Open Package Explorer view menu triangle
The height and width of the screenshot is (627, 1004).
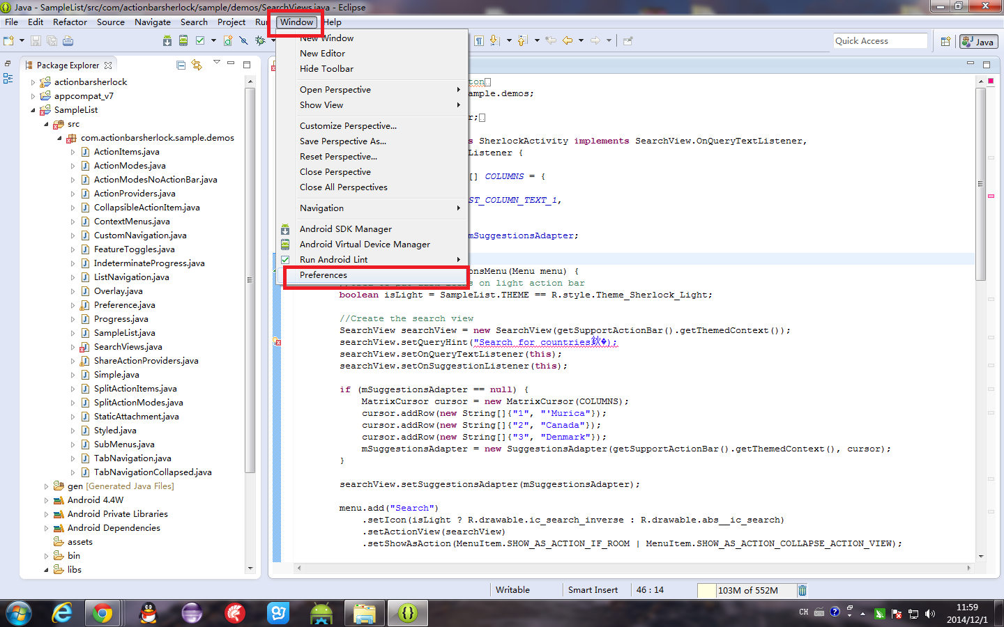tap(216, 63)
